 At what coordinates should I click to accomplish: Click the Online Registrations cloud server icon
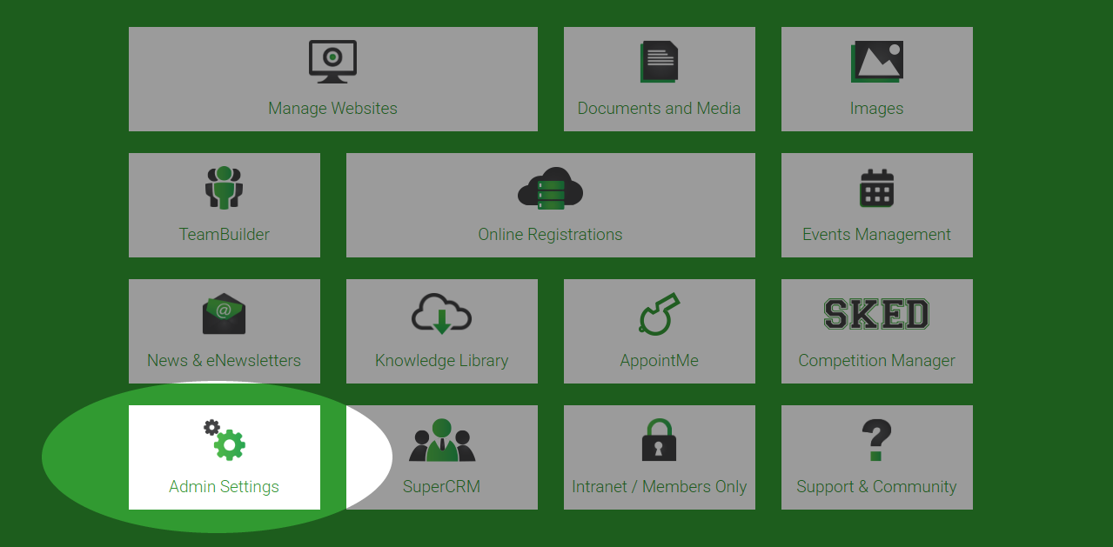coord(550,188)
